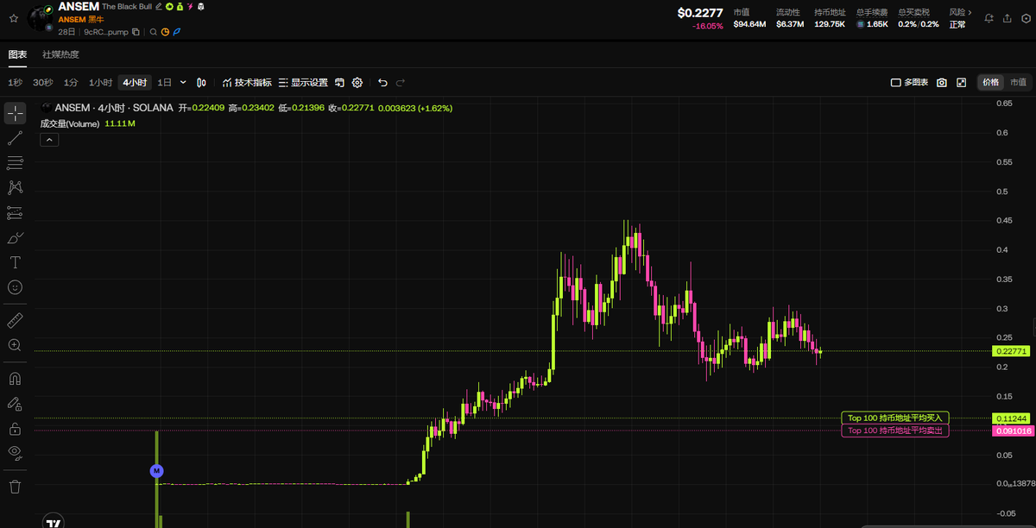The width and height of the screenshot is (1036, 528).
Task: Click the purple M marker on the chart
Action: coord(156,471)
